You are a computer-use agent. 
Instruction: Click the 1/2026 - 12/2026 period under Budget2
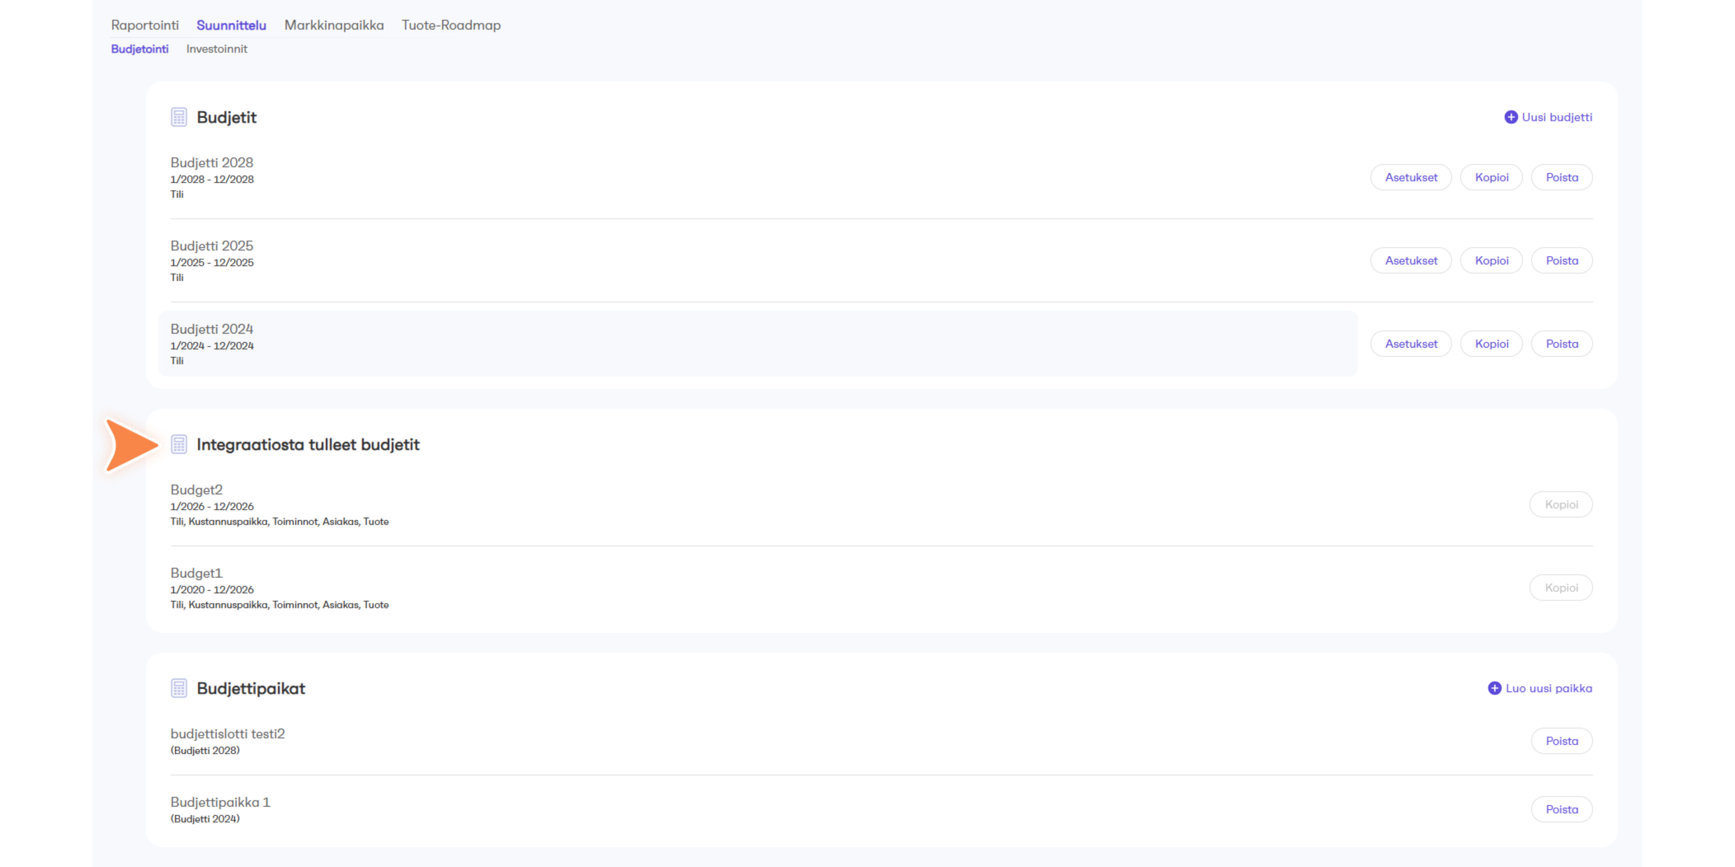(212, 506)
